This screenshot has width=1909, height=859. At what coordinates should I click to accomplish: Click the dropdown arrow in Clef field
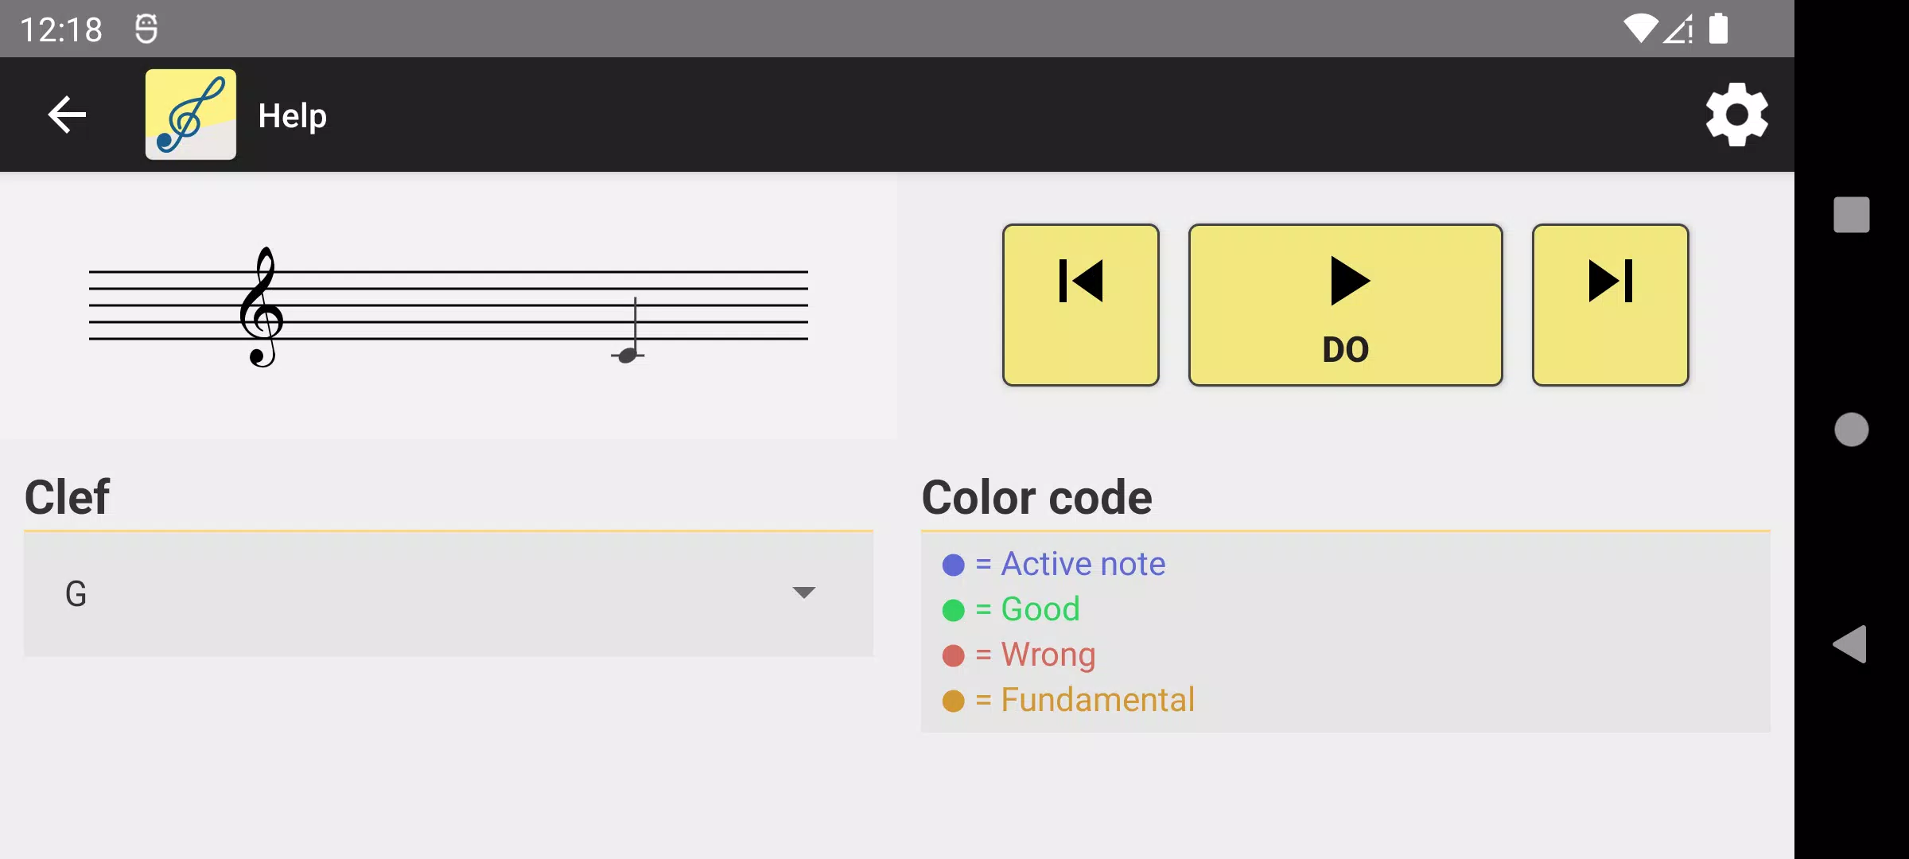[803, 593]
